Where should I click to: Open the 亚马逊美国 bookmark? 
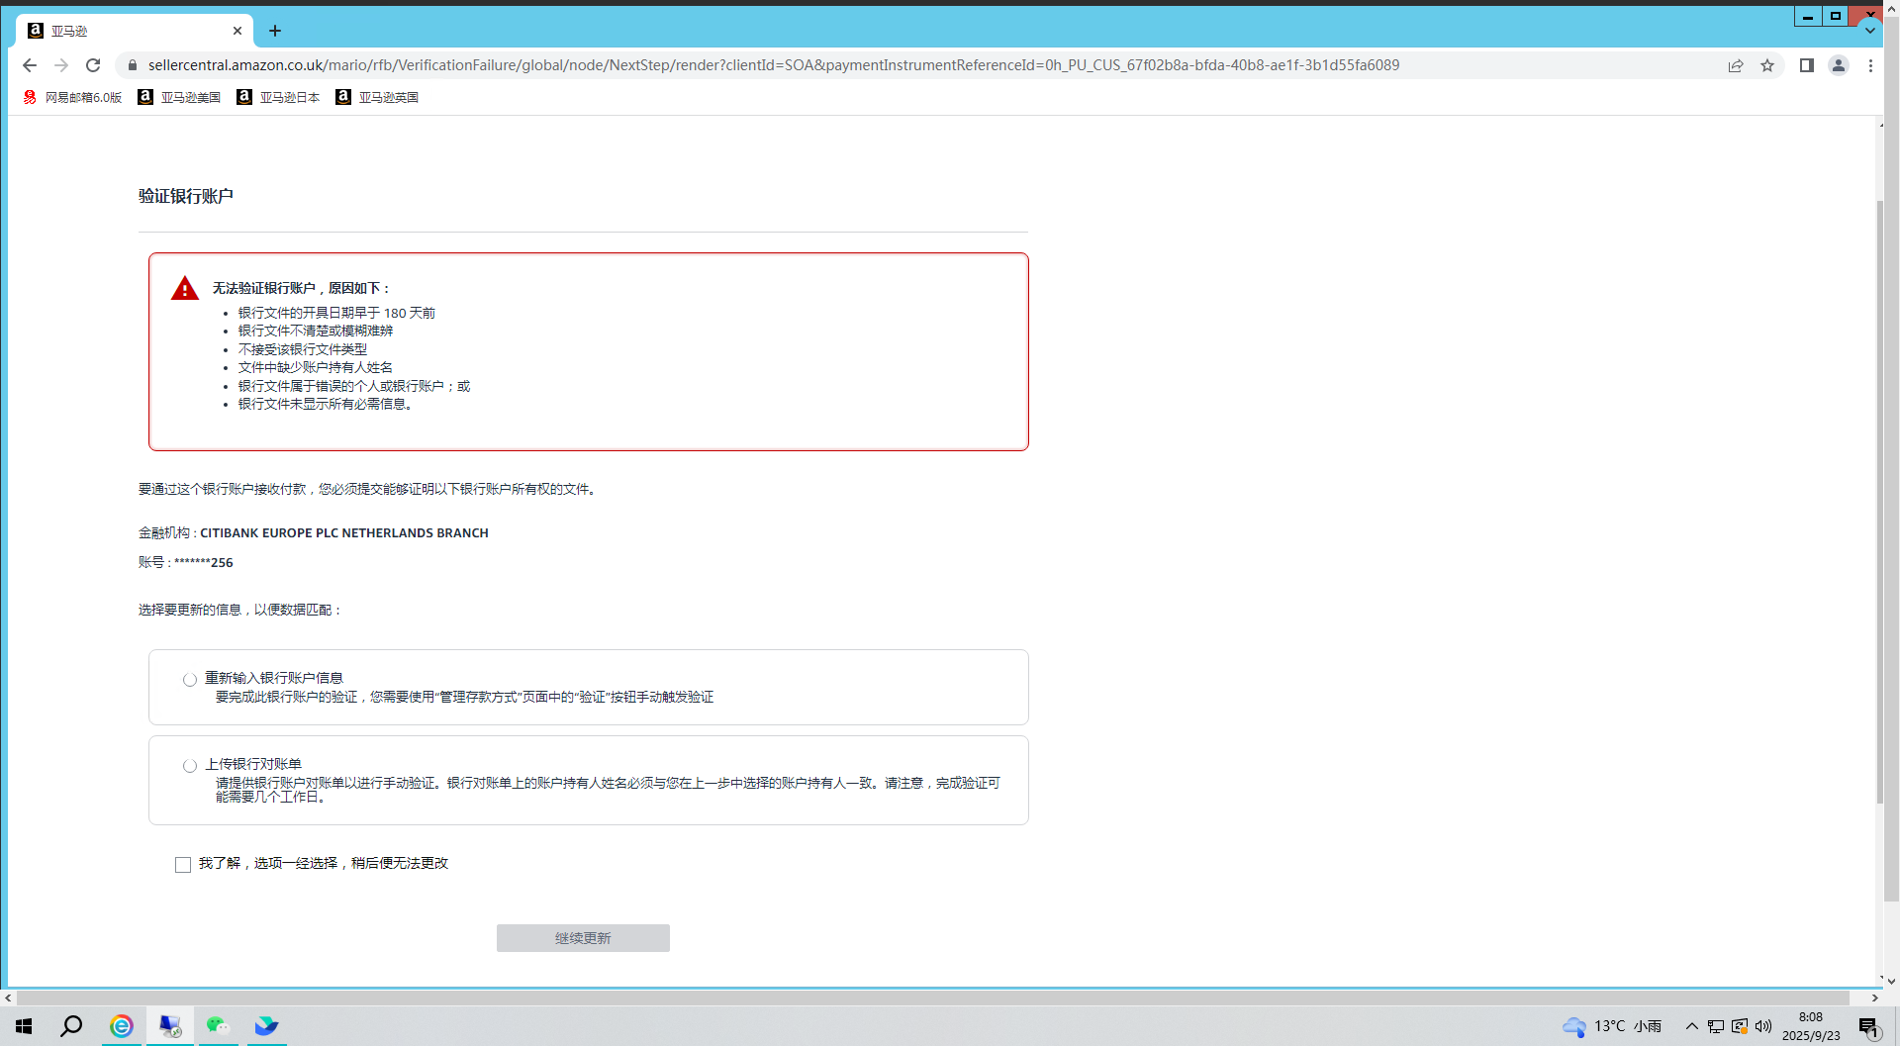click(x=180, y=97)
